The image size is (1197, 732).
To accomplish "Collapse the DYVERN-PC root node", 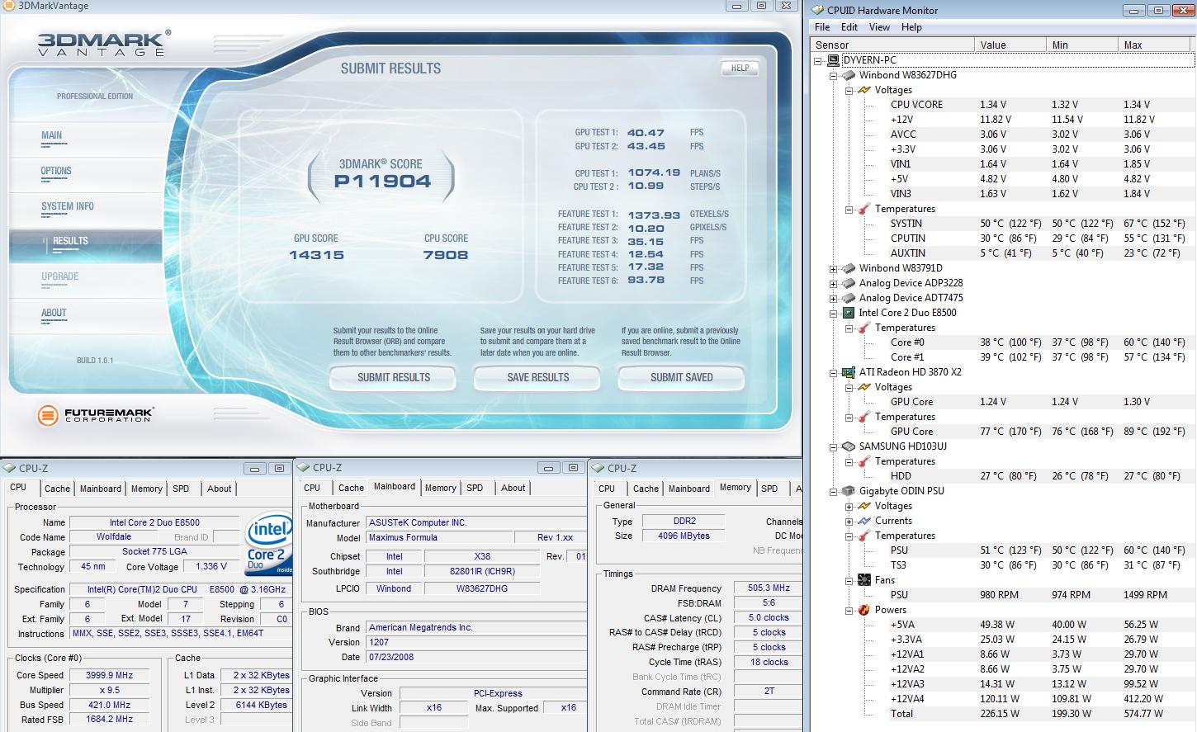I will point(818,60).
